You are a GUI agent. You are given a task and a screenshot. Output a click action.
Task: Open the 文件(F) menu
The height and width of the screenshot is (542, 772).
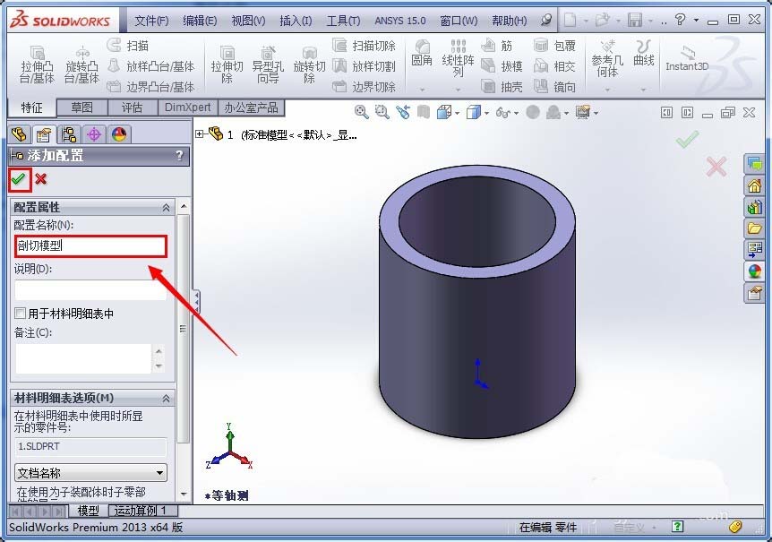click(151, 21)
